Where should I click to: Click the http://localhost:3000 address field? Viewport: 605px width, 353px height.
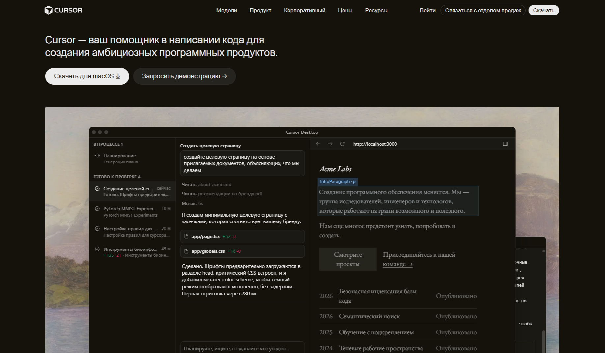pos(375,144)
